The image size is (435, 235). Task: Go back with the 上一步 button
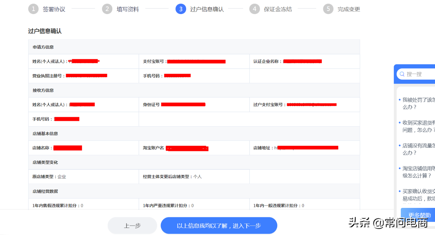point(132,226)
